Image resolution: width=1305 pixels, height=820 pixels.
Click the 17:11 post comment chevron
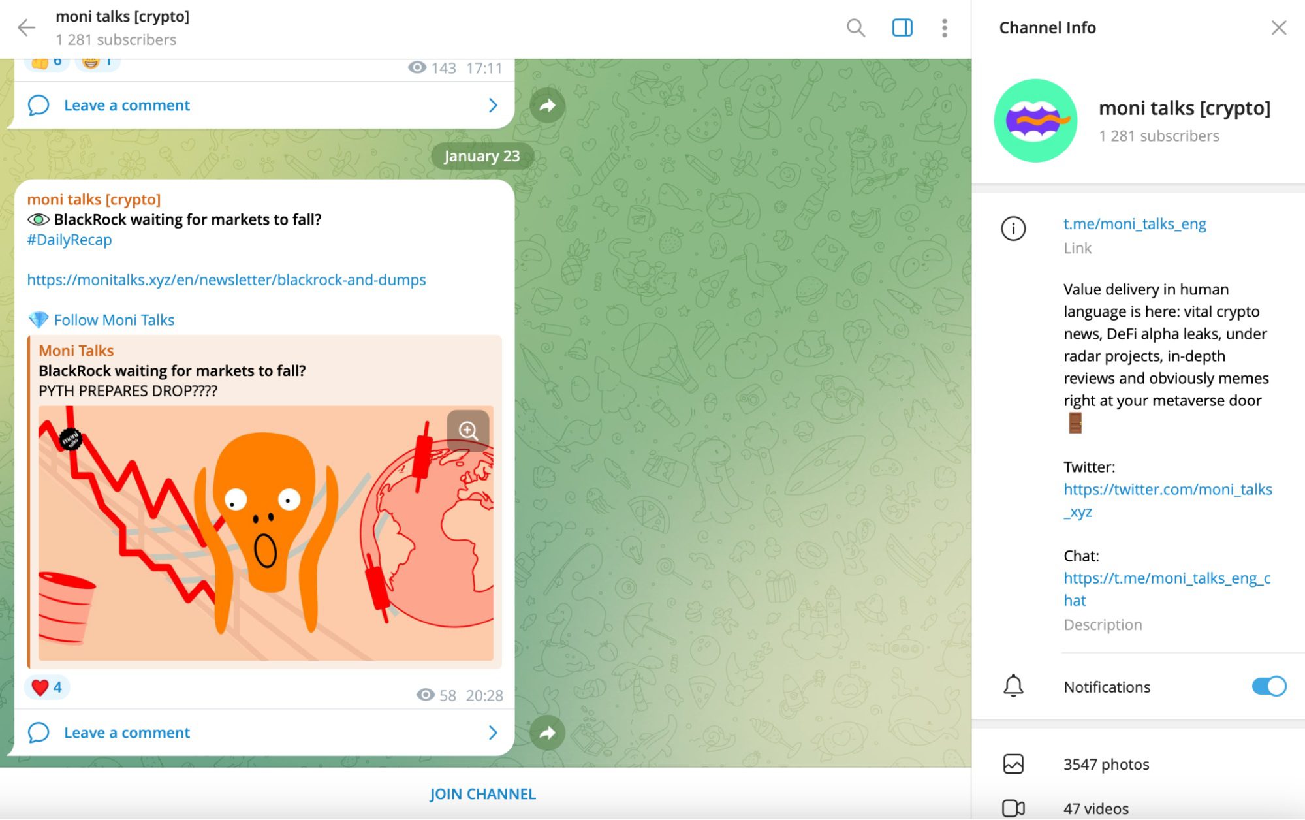tap(493, 105)
